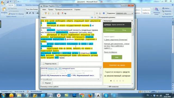Open Firefox from taskbar
This screenshot has height=98, width=174.
[x=90, y=95]
